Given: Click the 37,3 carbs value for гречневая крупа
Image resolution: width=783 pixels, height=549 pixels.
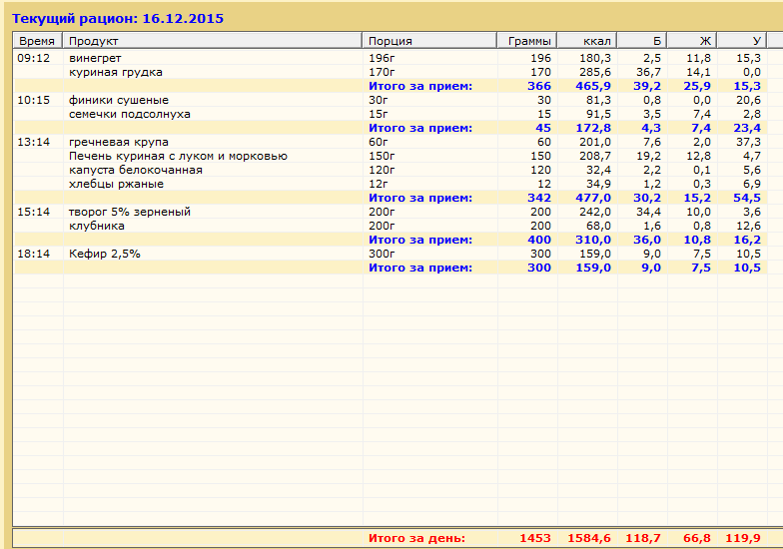Looking at the screenshot, I should 748,142.
